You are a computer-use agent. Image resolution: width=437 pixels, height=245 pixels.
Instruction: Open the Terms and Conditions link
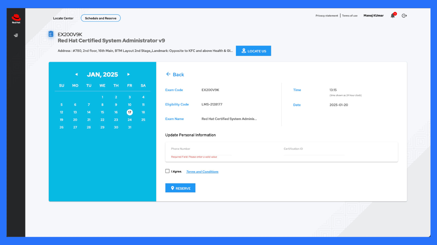202,172
